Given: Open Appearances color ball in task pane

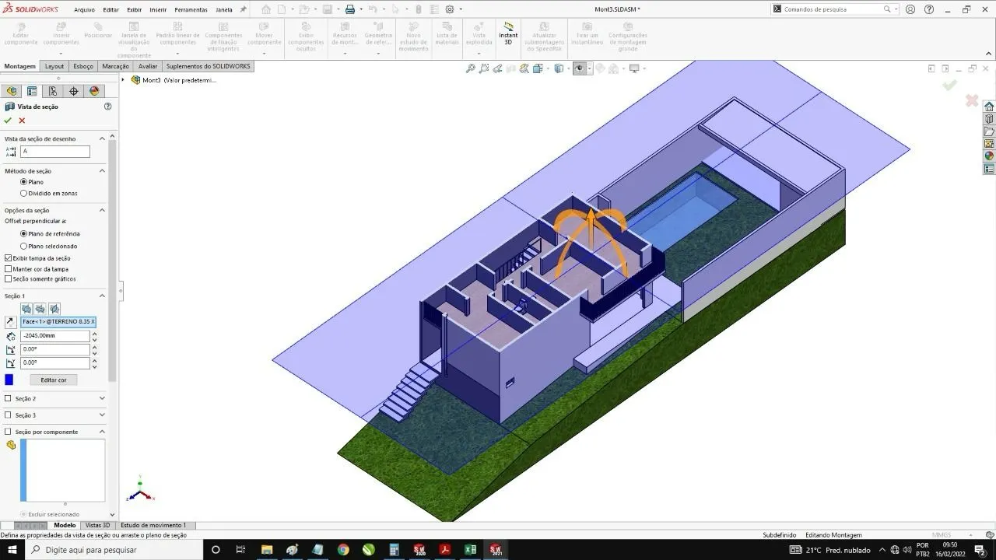Looking at the screenshot, I should pyautogui.click(x=989, y=156).
